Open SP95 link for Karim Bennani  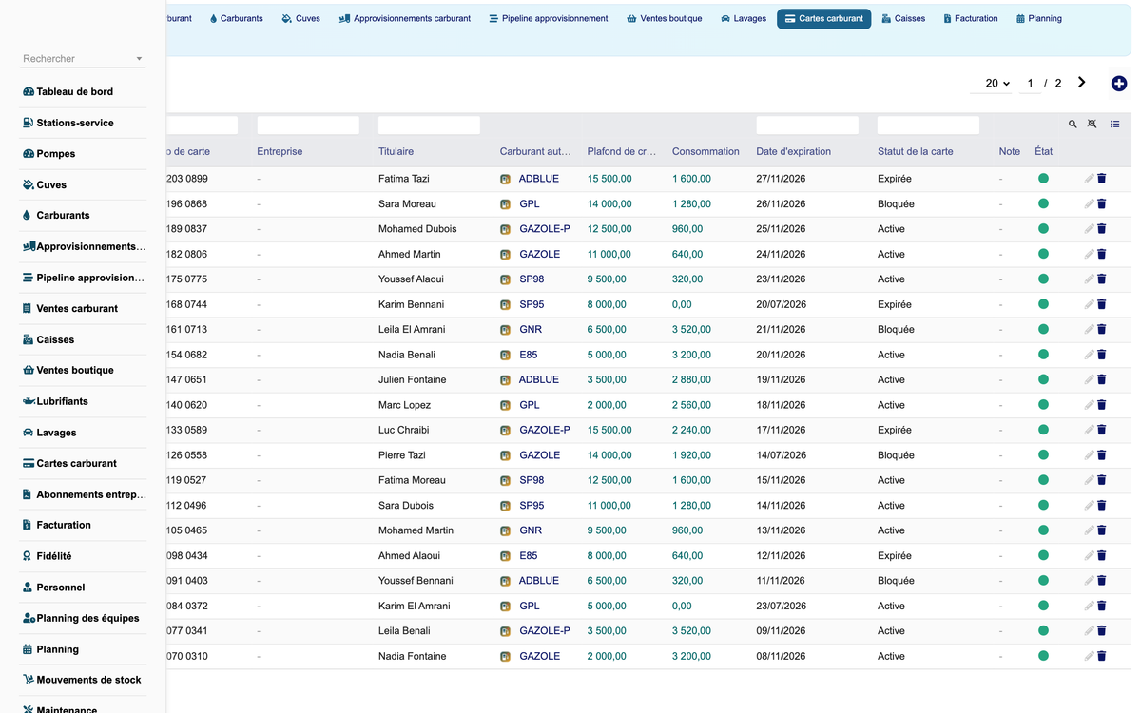[x=532, y=304]
